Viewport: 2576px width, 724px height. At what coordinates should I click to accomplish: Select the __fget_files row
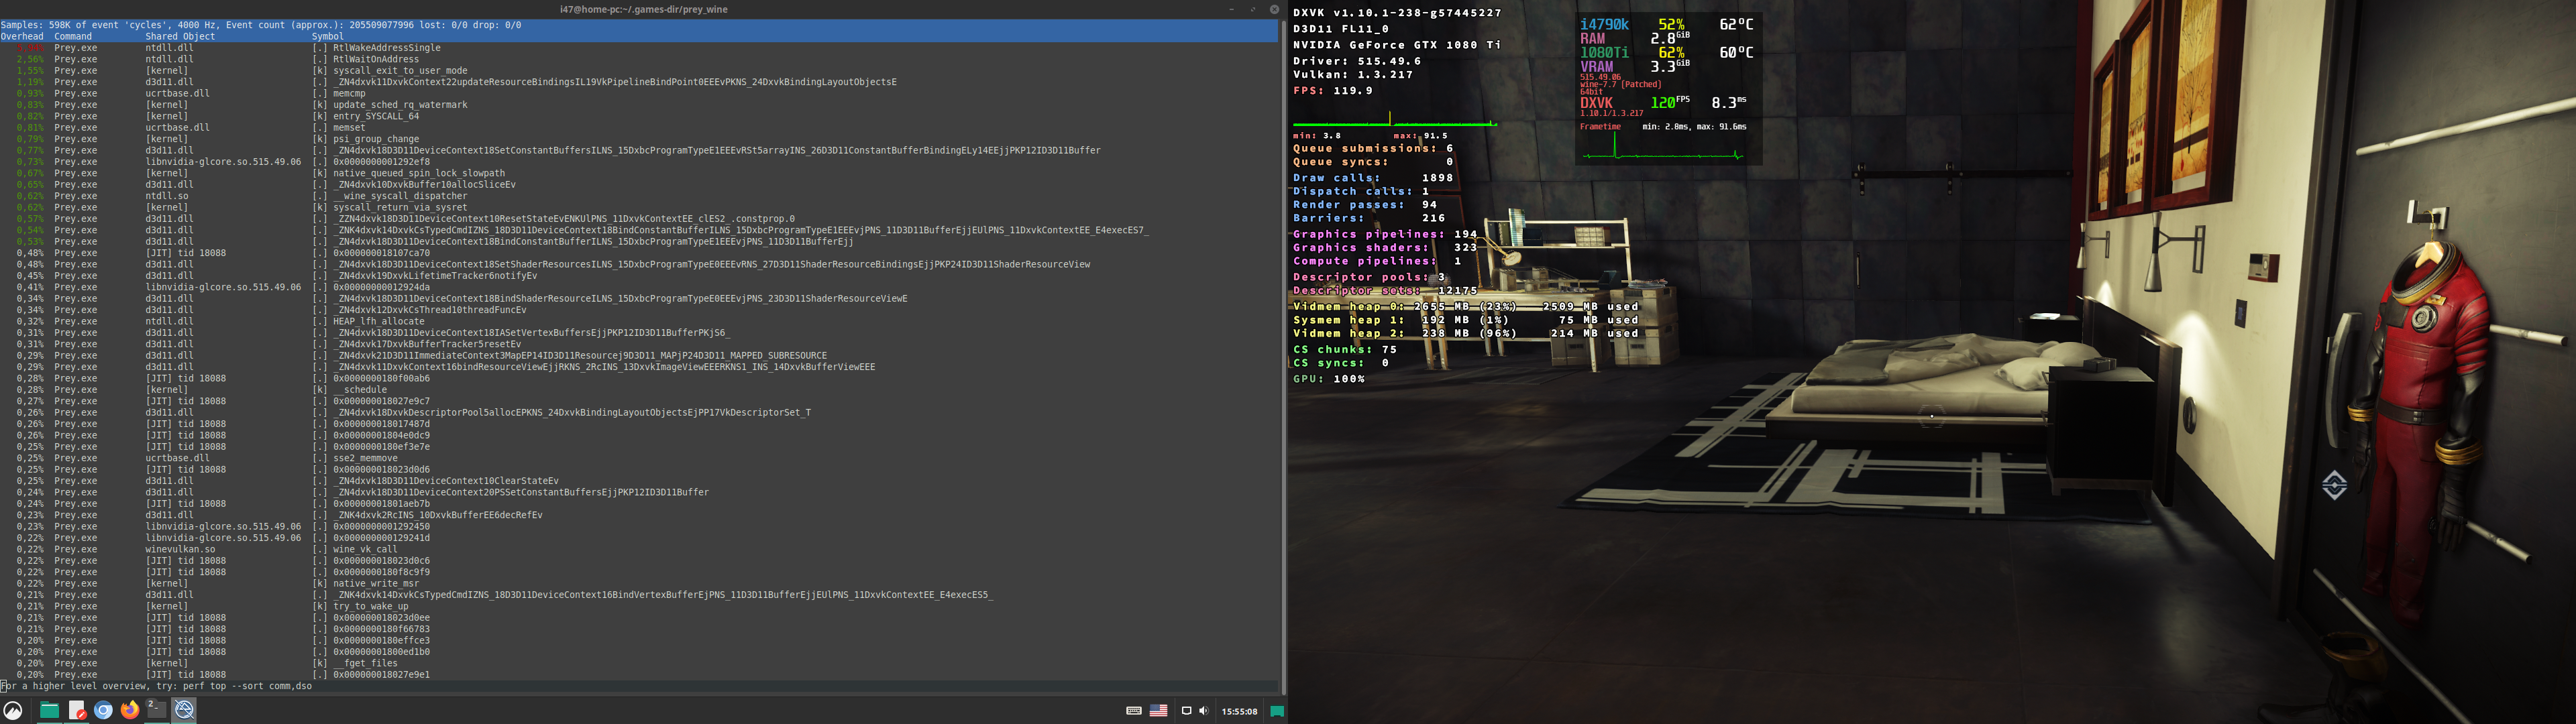coord(640,663)
